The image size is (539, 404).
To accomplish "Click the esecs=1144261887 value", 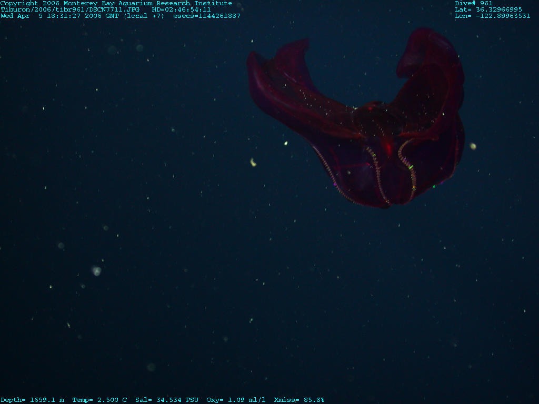I will point(207,16).
